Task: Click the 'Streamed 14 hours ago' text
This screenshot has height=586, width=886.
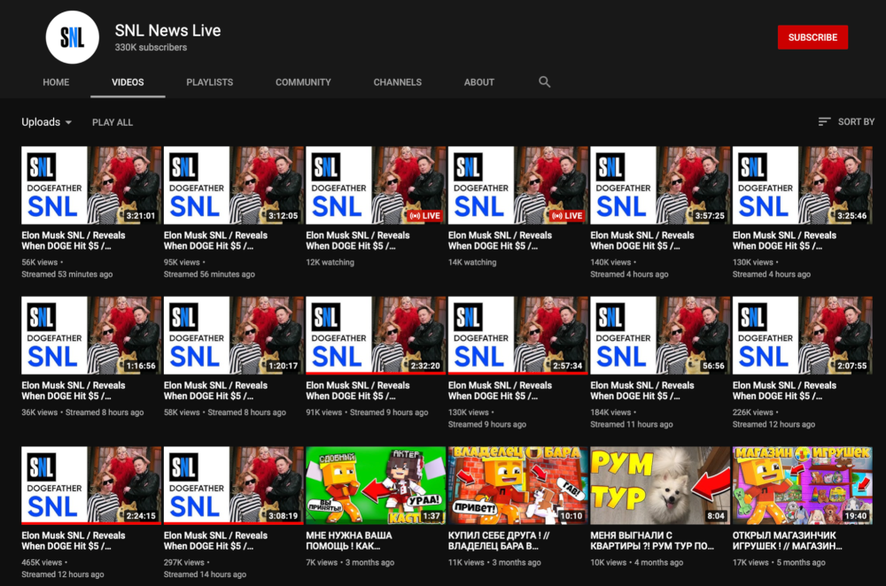Action: click(x=206, y=574)
